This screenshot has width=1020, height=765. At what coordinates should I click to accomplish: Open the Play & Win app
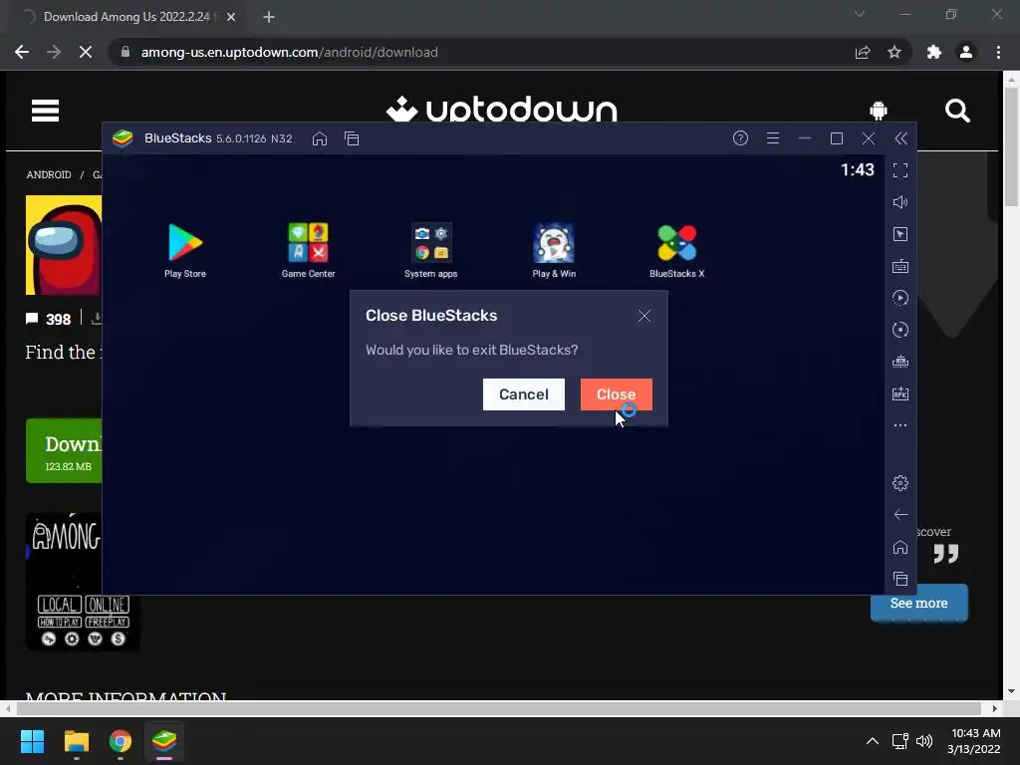tap(554, 250)
